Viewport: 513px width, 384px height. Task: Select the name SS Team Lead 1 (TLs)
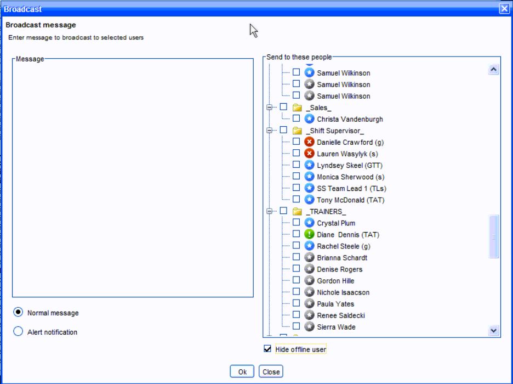point(351,189)
